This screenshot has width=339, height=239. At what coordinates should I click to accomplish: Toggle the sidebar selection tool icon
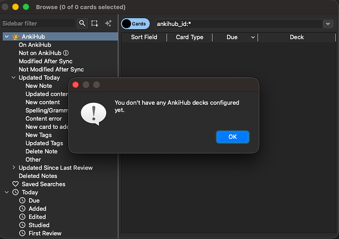[x=94, y=24]
